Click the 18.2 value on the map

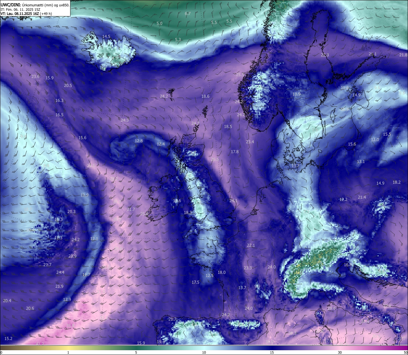[397, 182]
